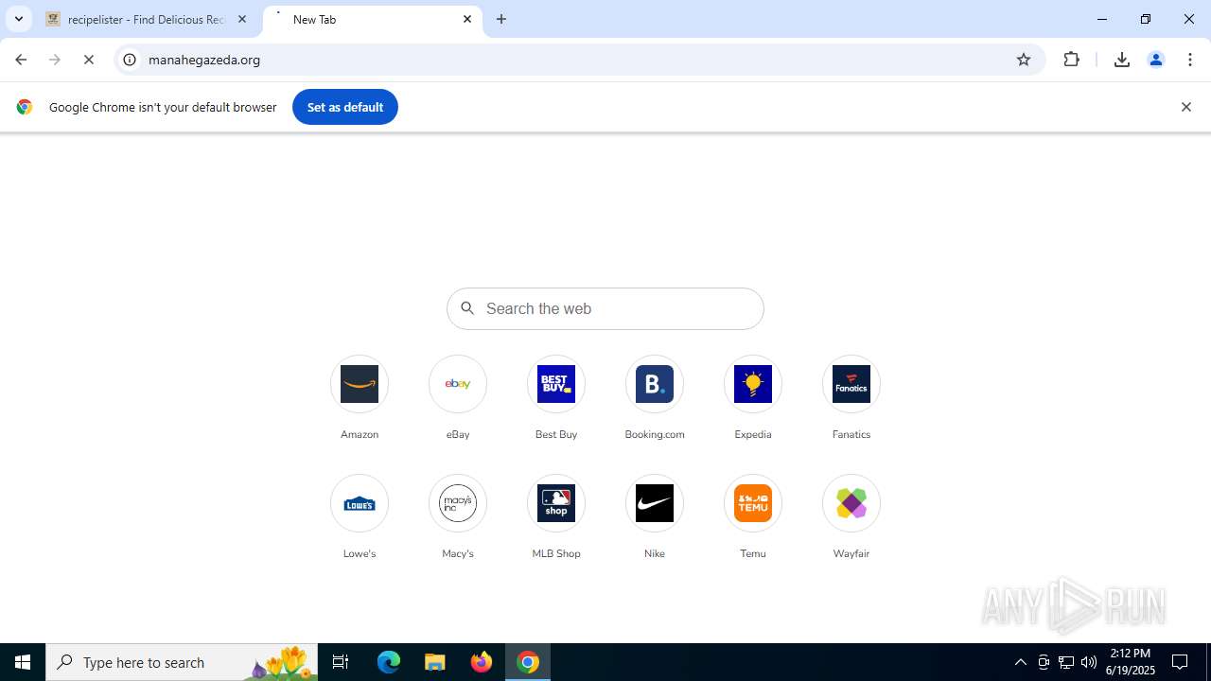Open the eBay shortcut icon
This screenshot has width=1211, height=681.
pyautogui.click(x=458, y=384)
